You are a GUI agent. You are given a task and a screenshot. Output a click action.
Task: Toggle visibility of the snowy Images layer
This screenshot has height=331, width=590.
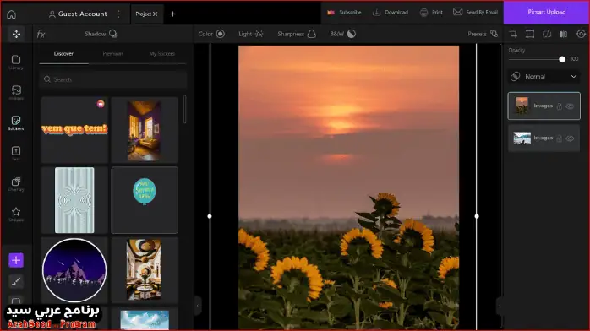570,138
